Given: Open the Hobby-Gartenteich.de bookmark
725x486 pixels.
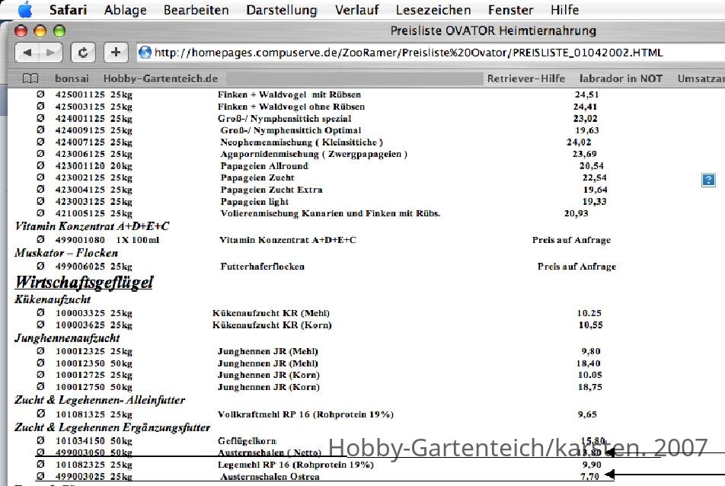Looking at the screenshot, I should [161, 78].
